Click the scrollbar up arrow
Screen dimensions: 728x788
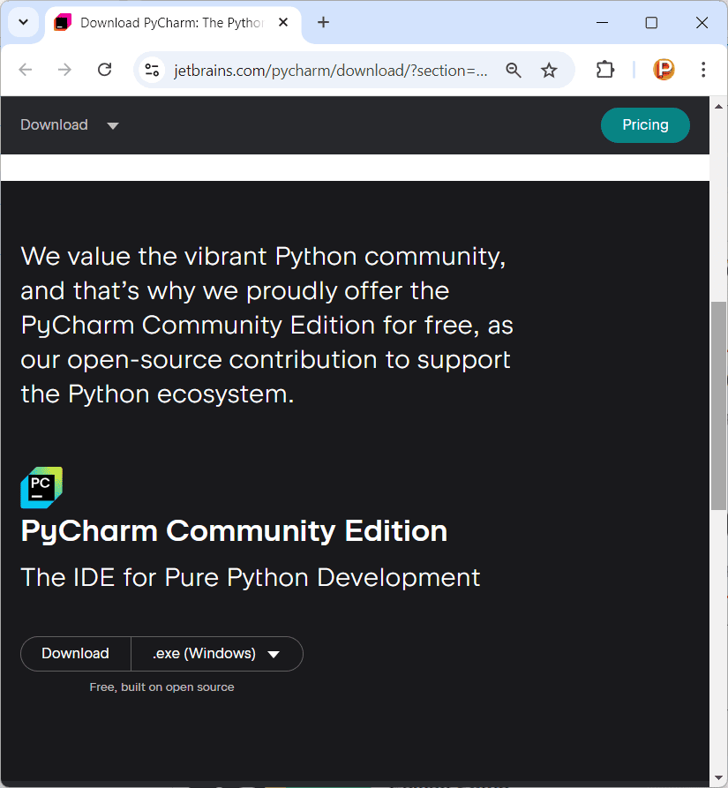(x=718, y=107)
